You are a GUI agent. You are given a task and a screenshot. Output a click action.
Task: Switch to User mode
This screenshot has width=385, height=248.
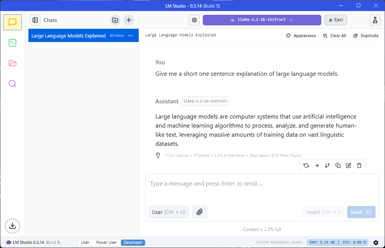[x=85, y=242]
